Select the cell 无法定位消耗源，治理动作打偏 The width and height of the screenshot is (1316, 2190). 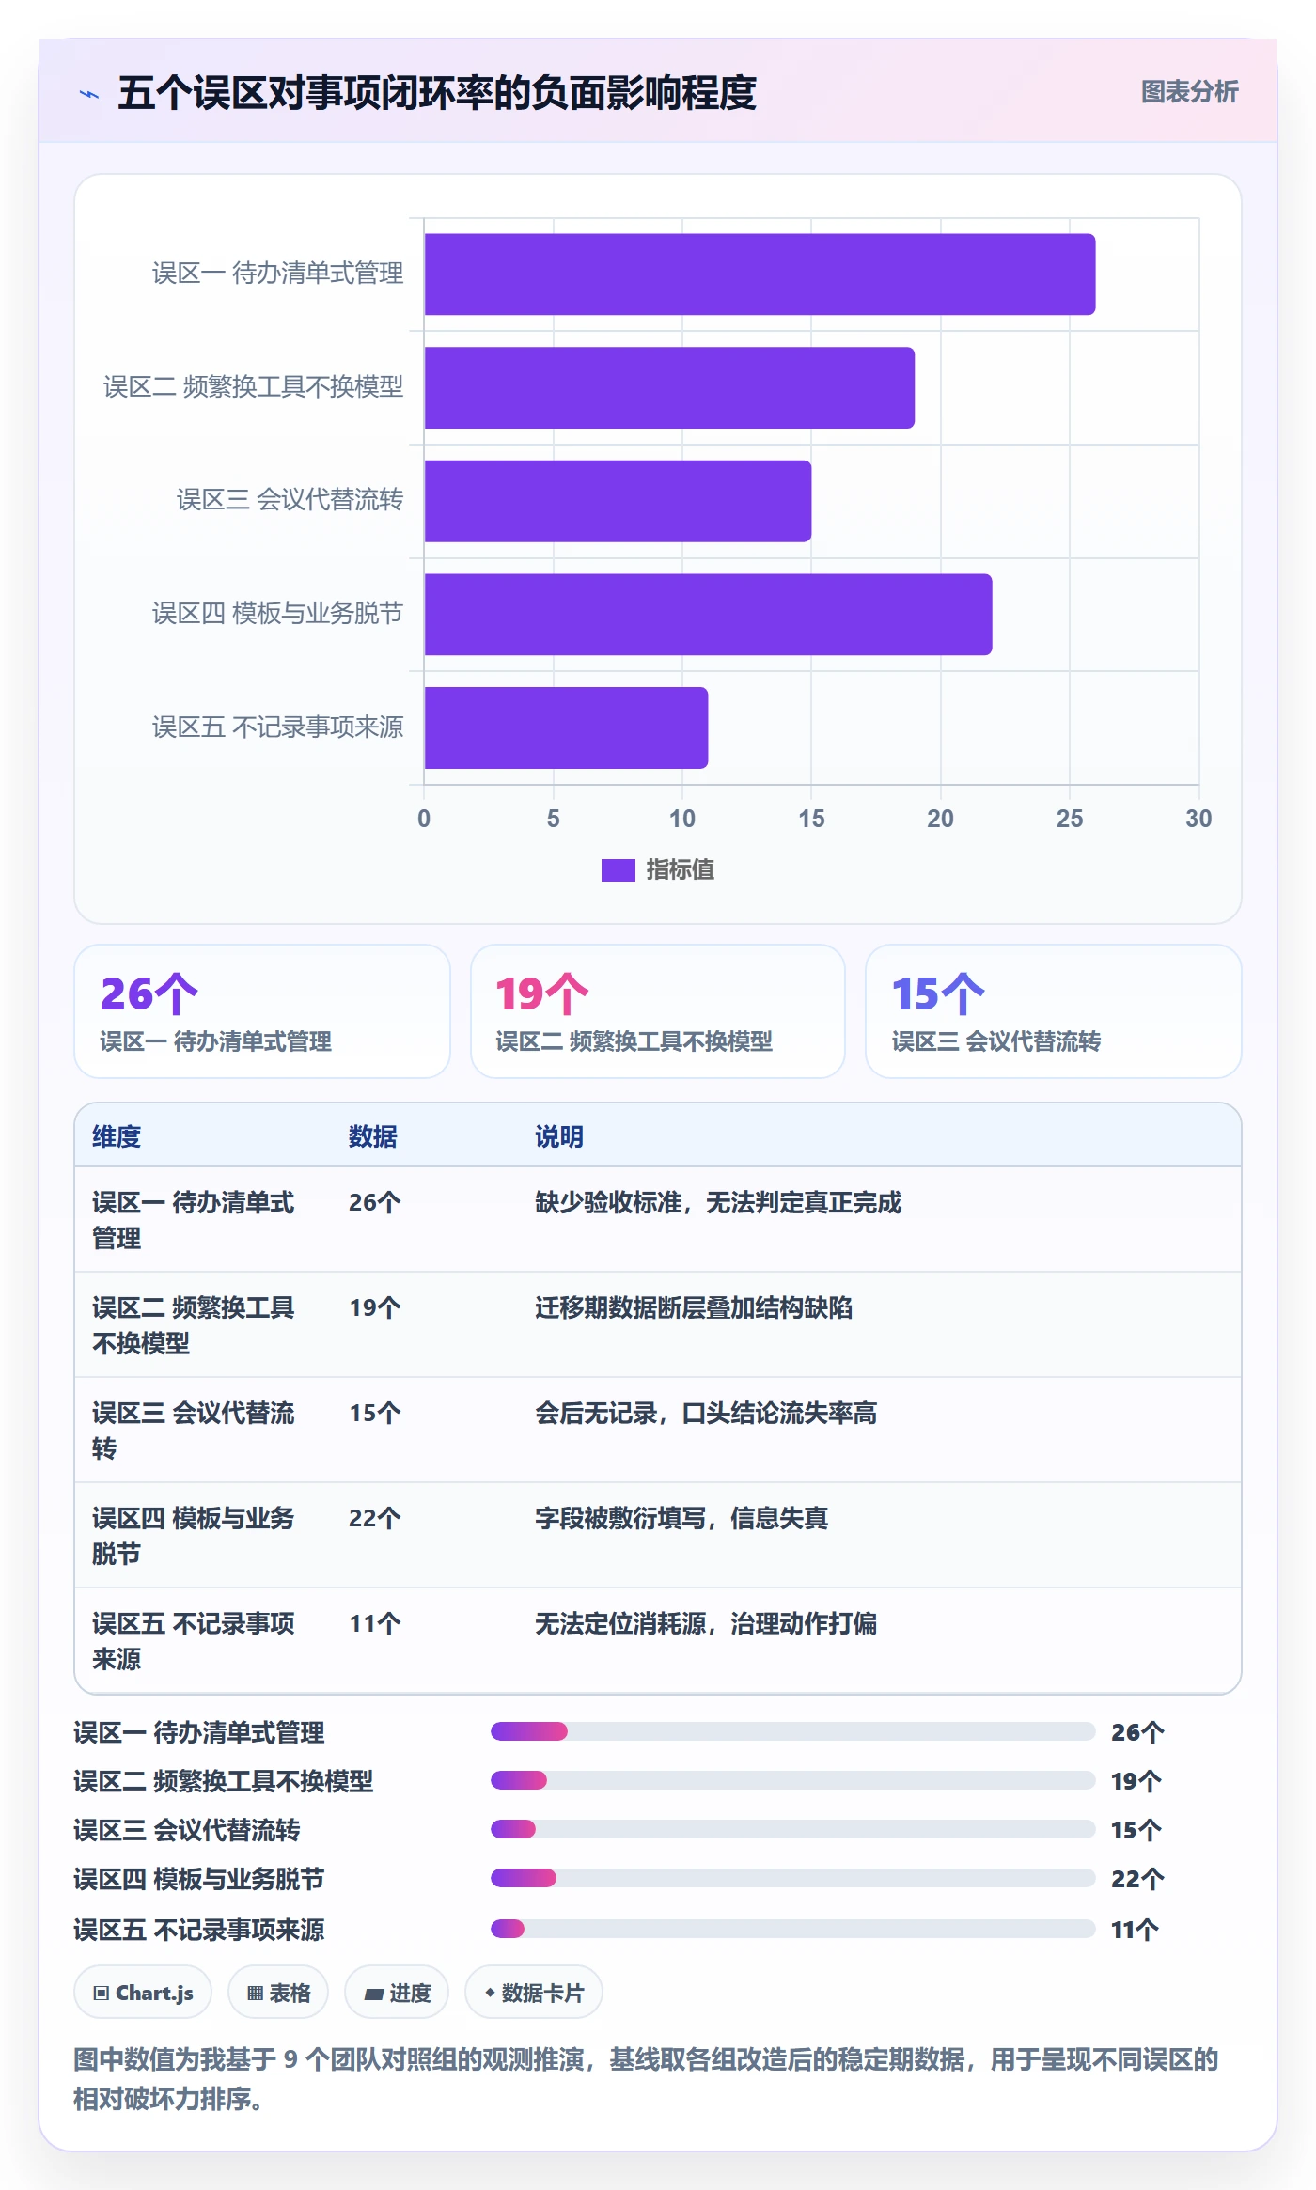(x=706, y=1623)
